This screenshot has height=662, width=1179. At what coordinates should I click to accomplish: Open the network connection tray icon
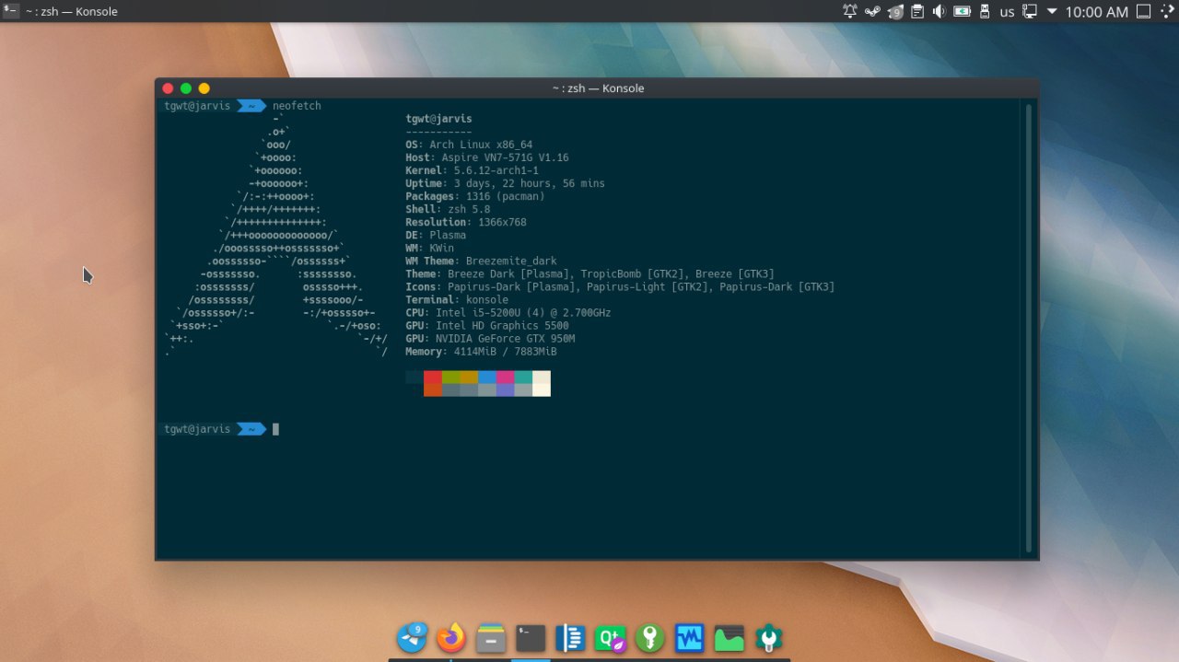(x=1030, y=12)
